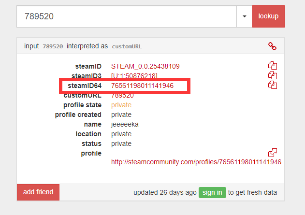Expand the lookup input dropdown arrow
Image resolution: width=305 pixels, height=215 pixels.
(245, 16)
